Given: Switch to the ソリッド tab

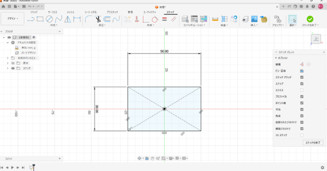Looking at the screenshot, I should 34,12.
